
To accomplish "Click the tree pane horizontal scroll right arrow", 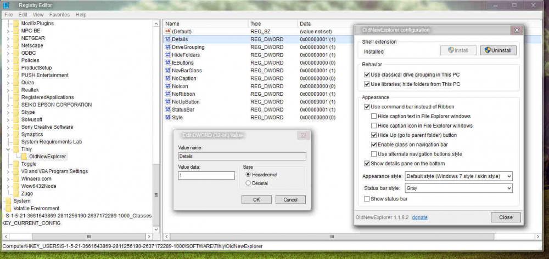I will point(149,237).
